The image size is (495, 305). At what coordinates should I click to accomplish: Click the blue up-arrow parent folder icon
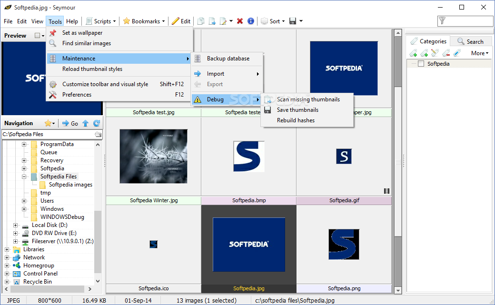click(86, 123)
